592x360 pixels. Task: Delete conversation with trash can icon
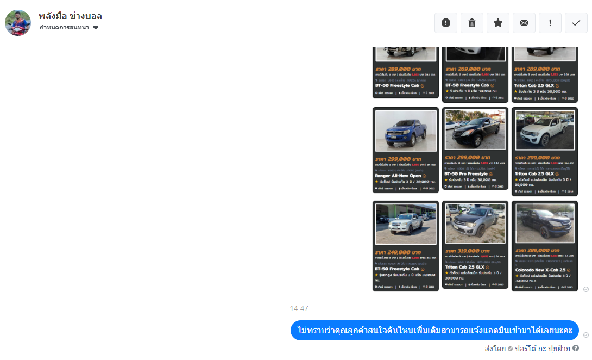pos(472,23)
